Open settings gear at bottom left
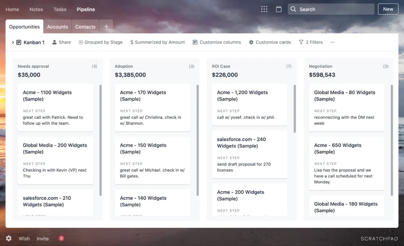Image resolution: width=404 pixels, height=246 pixels. (x=9, y=238)
